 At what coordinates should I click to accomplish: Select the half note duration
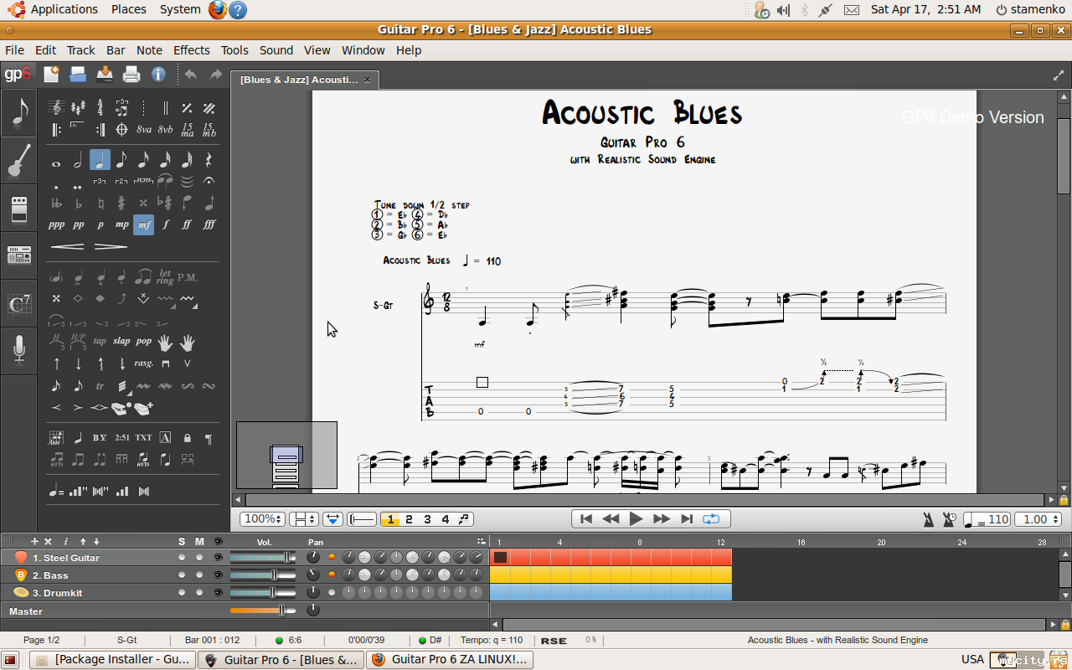tap(78, 160)
